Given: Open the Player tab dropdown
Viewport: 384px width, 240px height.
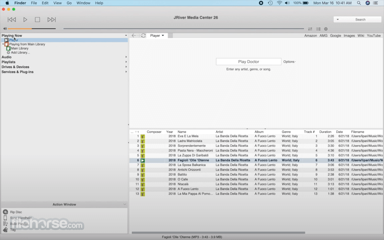Looking at the screenshot, I should tap(163, 36).
